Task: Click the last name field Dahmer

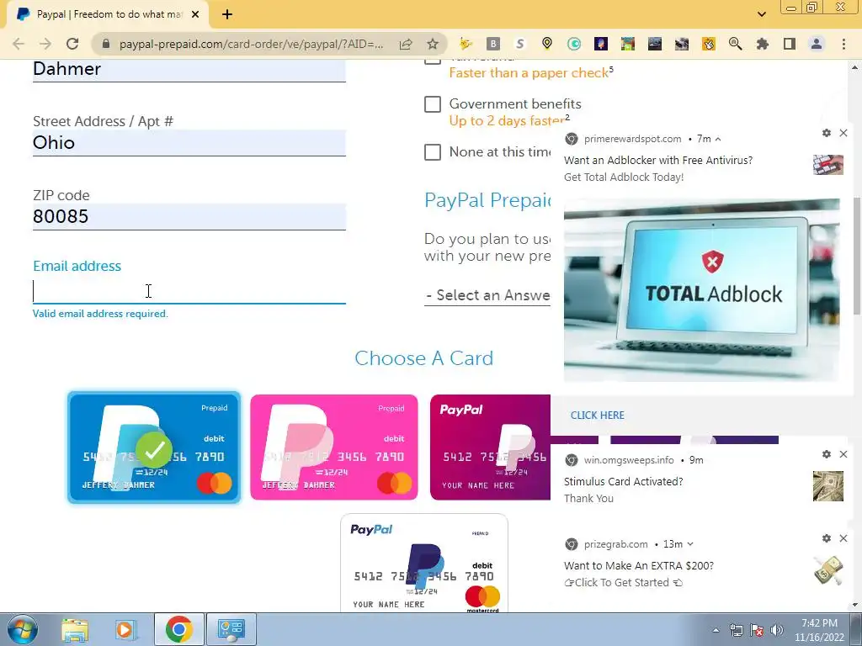Action: 189,71
